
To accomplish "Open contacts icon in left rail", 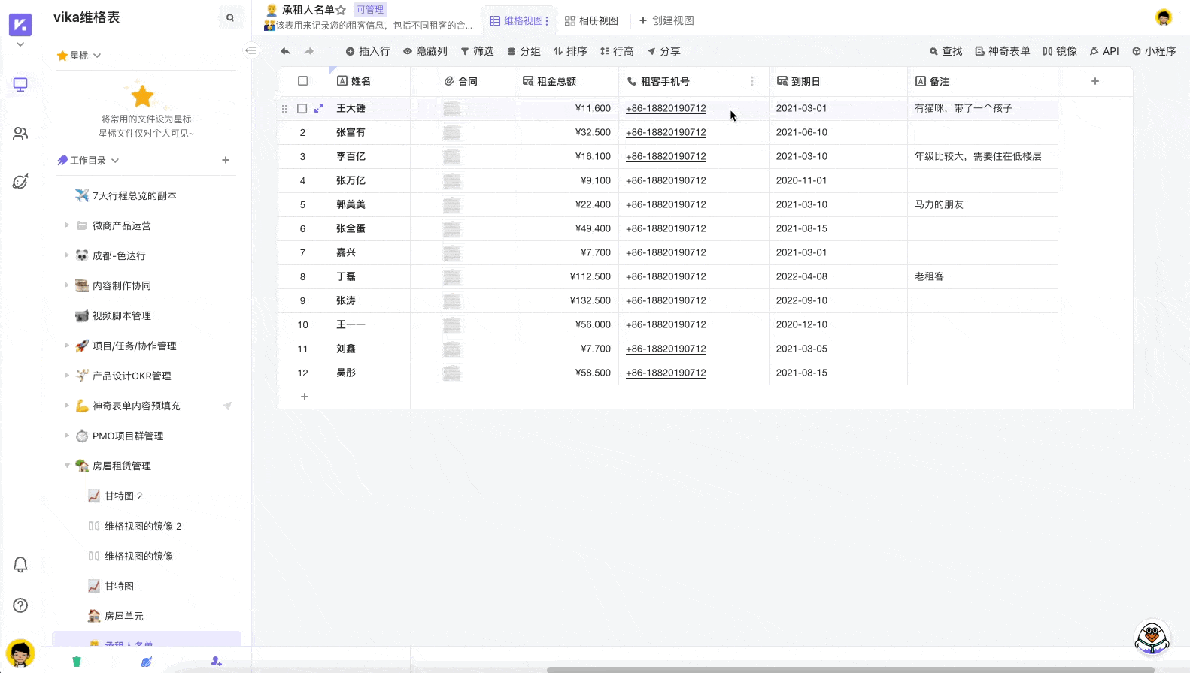I will point(20,134).
